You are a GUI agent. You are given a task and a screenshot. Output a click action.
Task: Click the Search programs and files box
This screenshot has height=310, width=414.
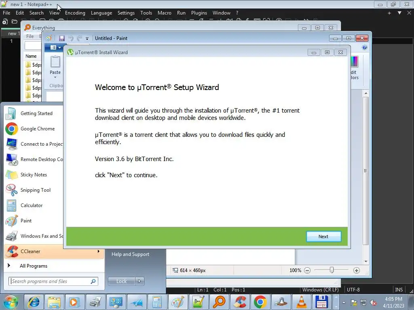(x=53, y=281)
